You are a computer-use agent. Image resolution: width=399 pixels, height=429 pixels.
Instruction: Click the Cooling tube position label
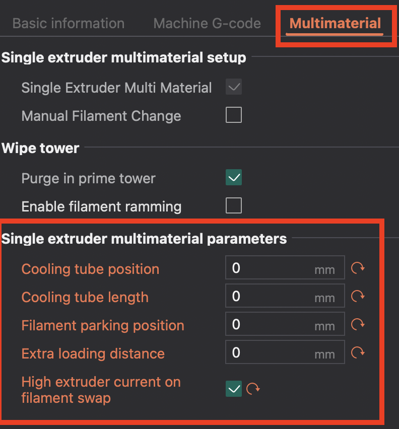90,269
